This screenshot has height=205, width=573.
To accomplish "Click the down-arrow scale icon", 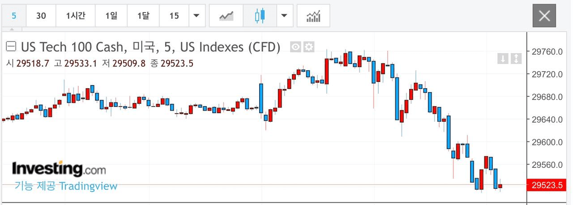I will (x=503, y=58).
